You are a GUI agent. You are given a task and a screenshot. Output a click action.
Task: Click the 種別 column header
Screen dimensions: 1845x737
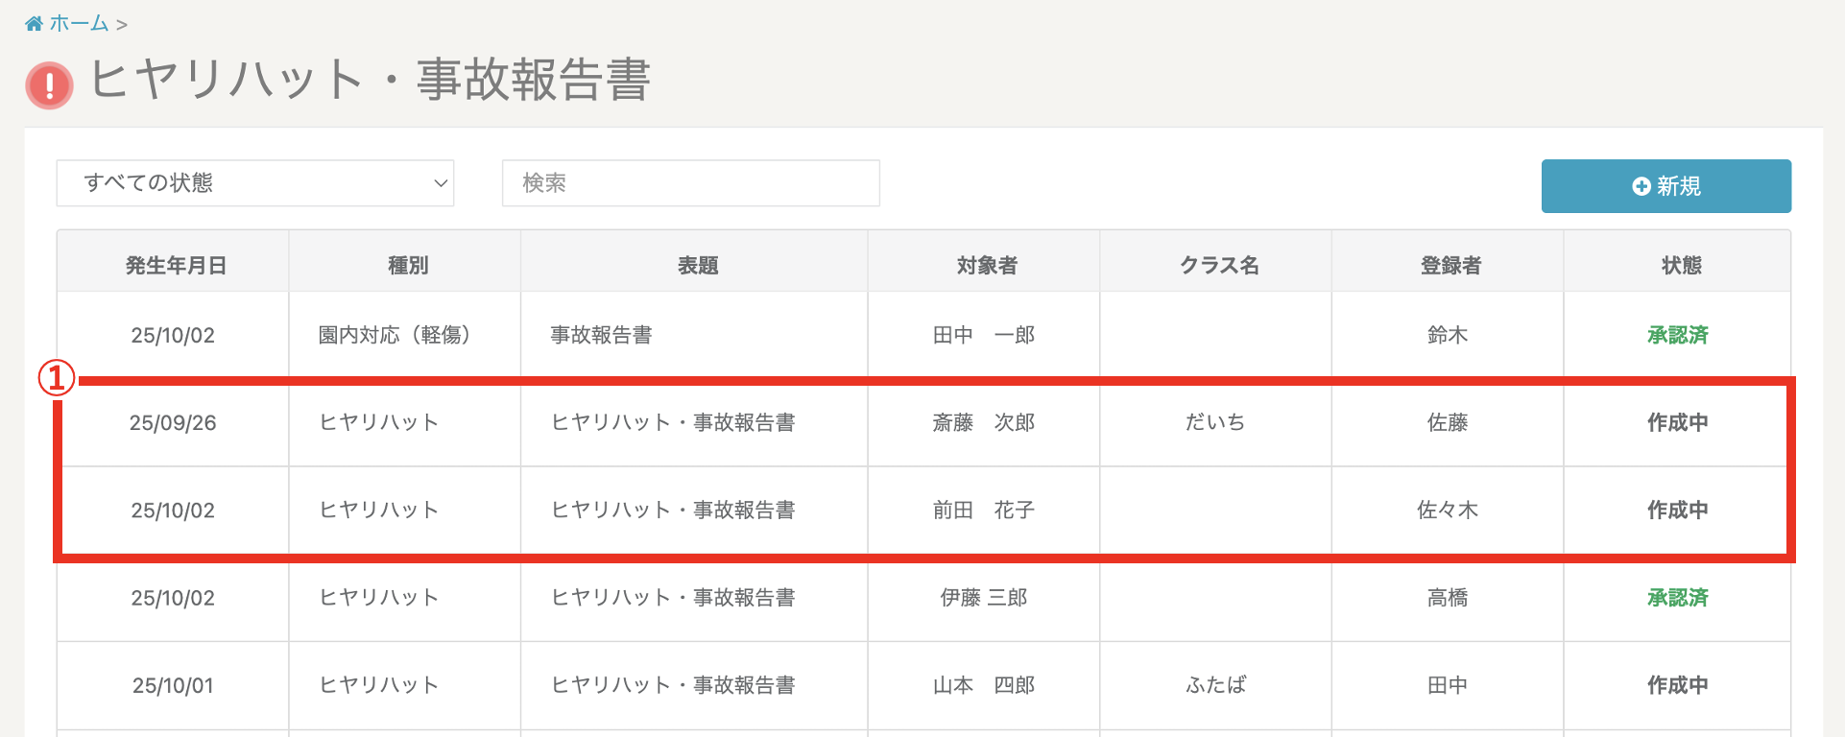[407, 266]
